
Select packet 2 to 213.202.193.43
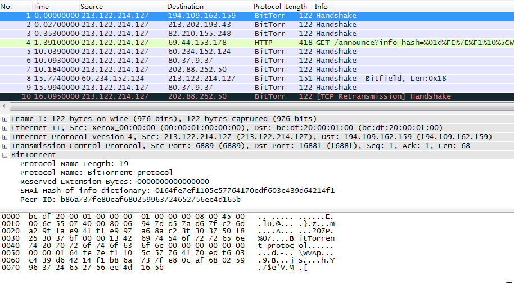(x=257, y=25)
